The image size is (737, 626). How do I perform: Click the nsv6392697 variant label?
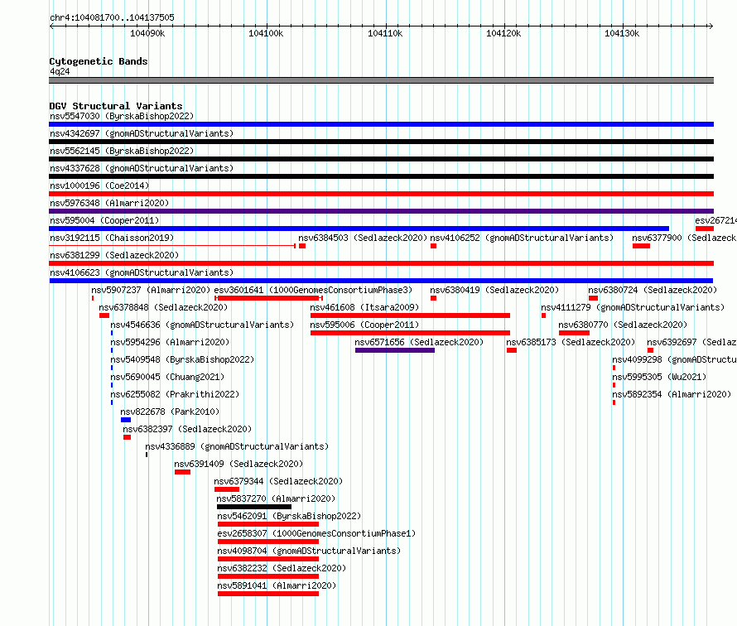pos(692,342)
